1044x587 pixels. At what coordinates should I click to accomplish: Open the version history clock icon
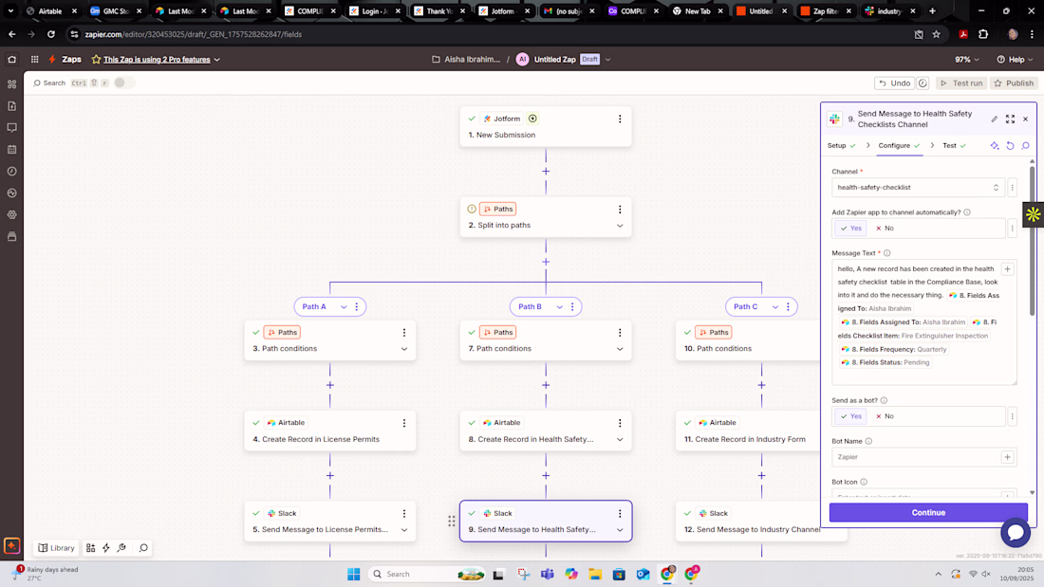(x=923, y=83)
